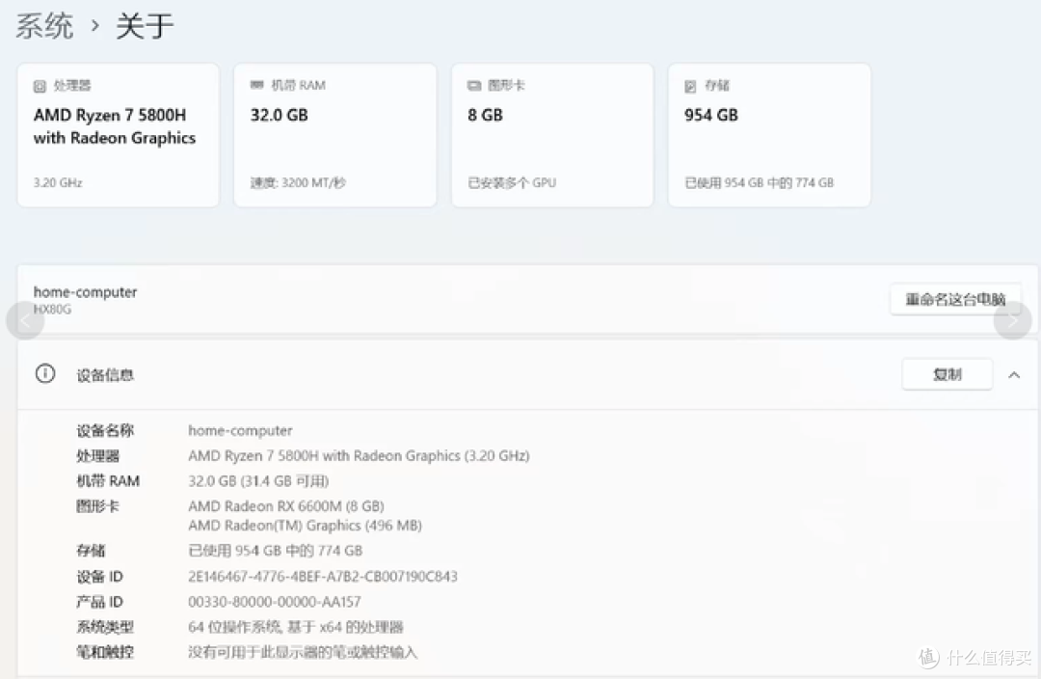Click the "产品 ID" row label
This screenshot has height=679, width=1041.
click(99, 602)
